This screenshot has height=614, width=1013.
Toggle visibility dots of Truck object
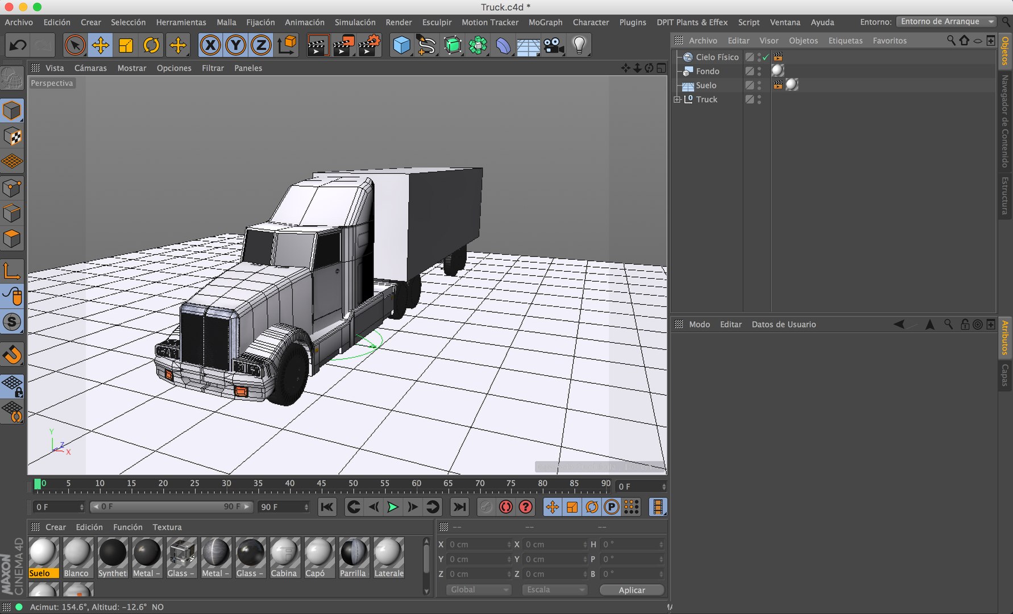[x=759, y=99]
